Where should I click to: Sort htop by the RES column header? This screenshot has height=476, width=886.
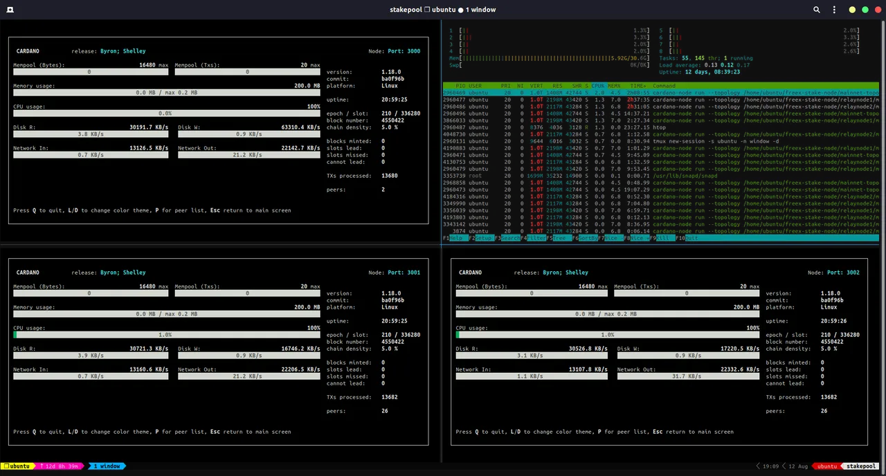point(557,86)
